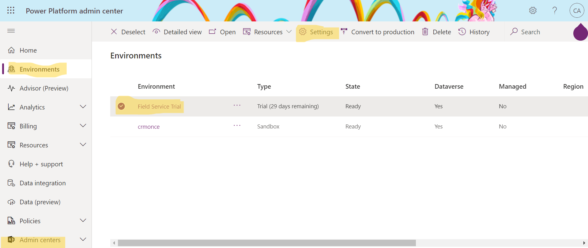588x248 pixels.
Task: Open the gear settings icon in header
Action: pos(533,10)
